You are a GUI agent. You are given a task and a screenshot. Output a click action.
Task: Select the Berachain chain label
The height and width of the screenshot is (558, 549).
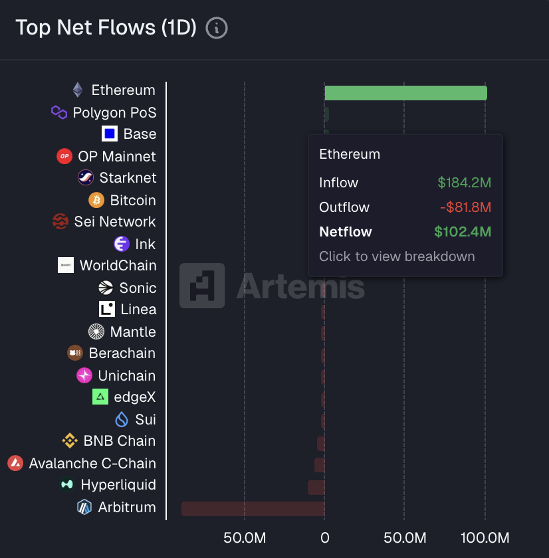122,353
